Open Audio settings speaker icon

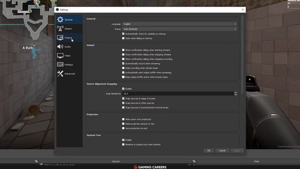[60, 46]
